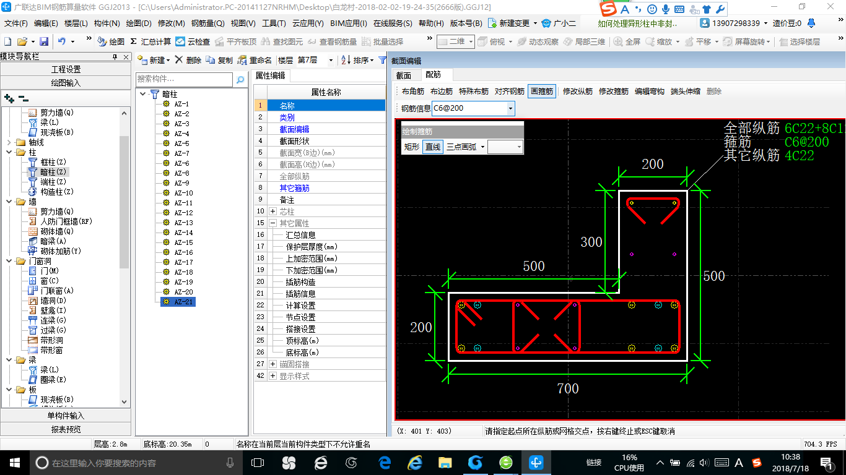Click 全屏 full screen tool
This screenshot has height=475, width=846.
(627, 41)
